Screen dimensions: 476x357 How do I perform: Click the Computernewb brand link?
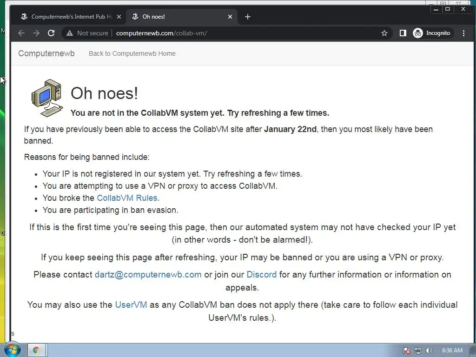pos(46,53)
